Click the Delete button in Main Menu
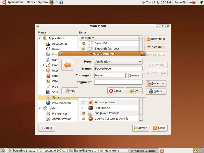 156,91
